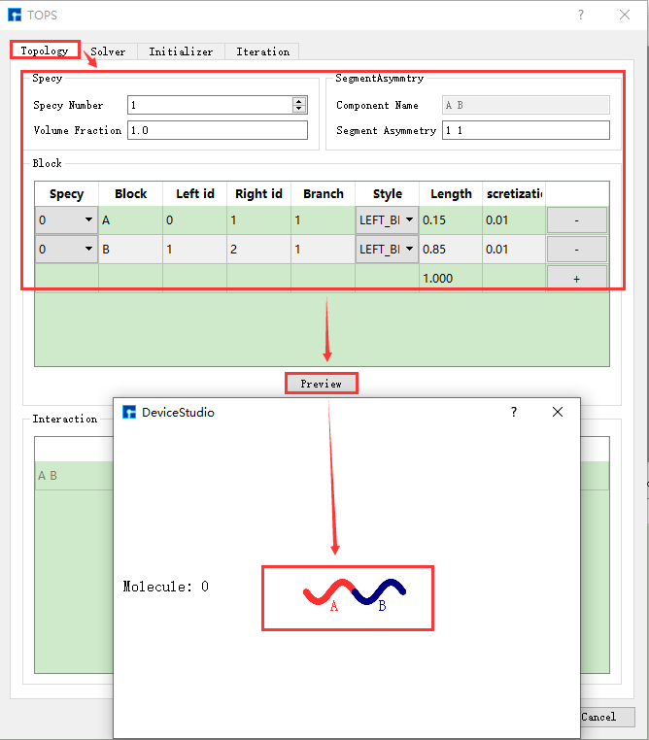Switch to the Solver tab
The height and width of the screenshot is (740, 649).
click(x=108, y=51)
